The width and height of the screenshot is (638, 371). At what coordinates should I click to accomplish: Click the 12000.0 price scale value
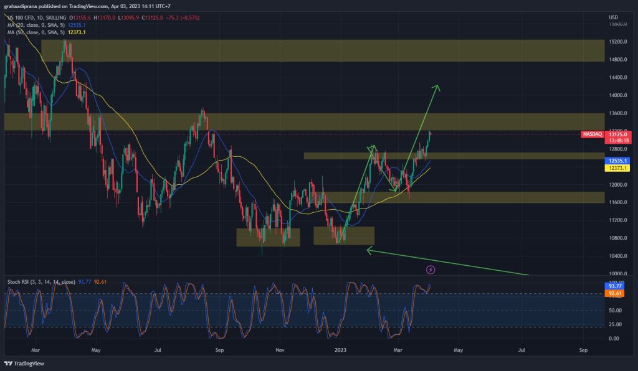[x=617, y=184]
